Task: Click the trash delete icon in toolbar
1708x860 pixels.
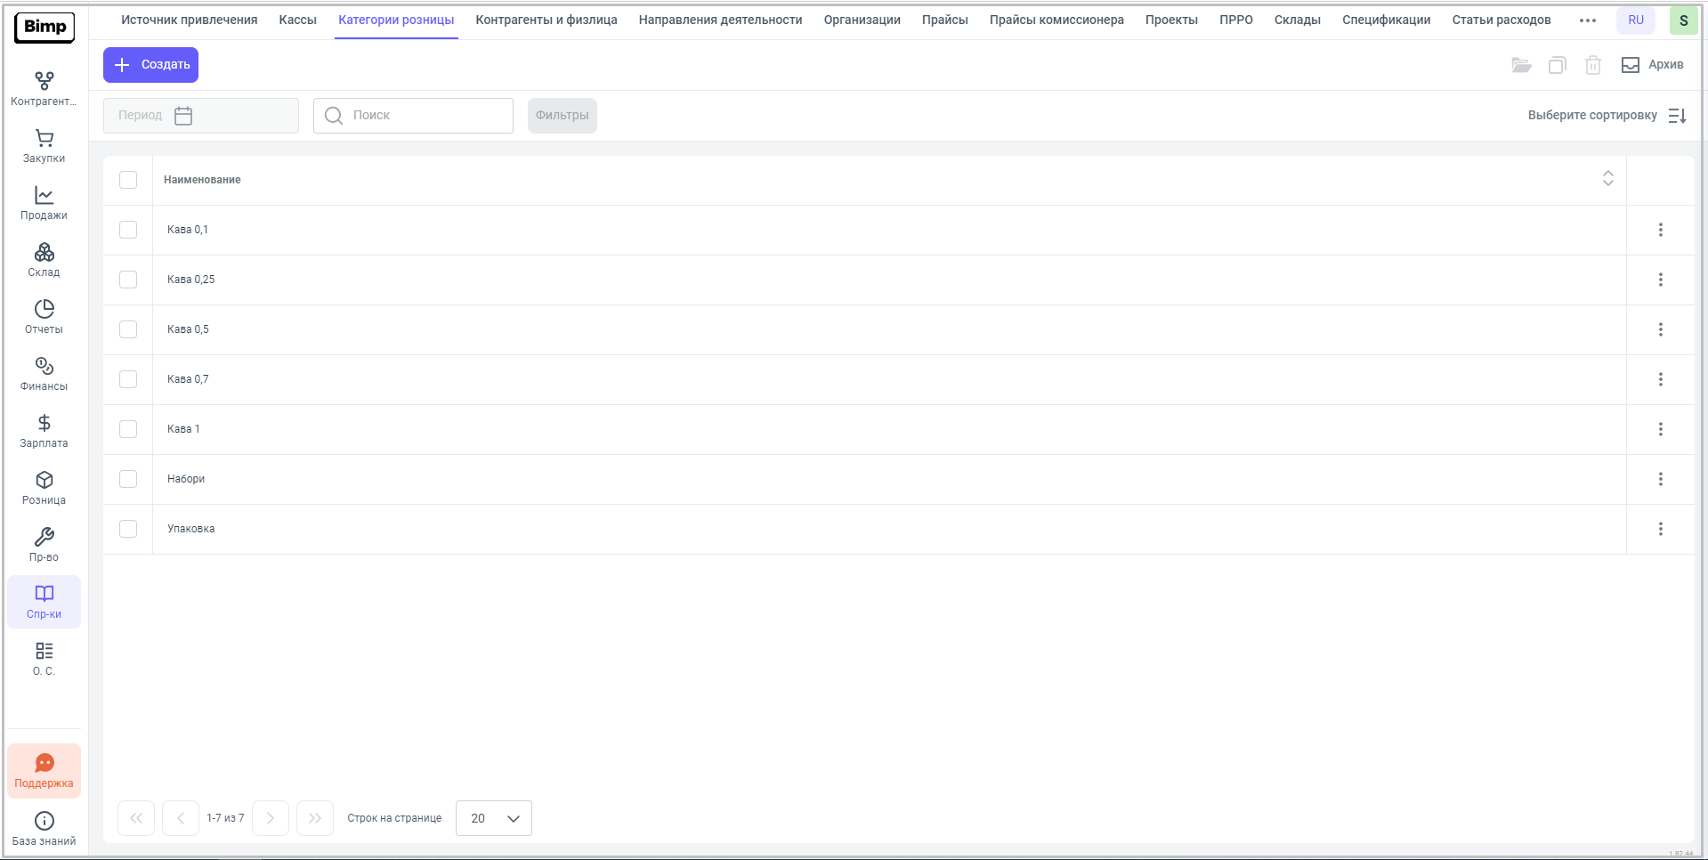Action: 1592,65
